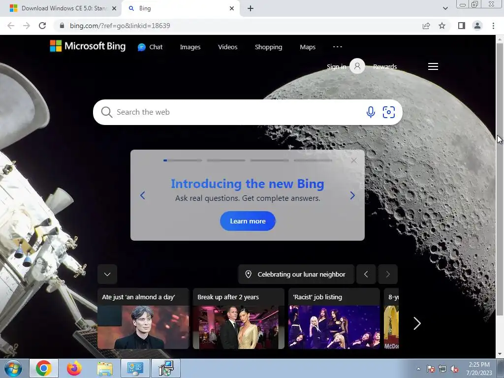Close the Download Windows CE tab
Screen dimensions: 504x378
(x=114, y=9)
